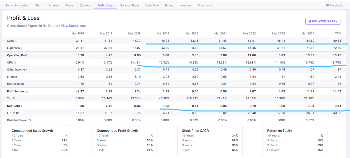Switch to the Chart tab
The height and width of the screenshot is (158, 350).
[x=39, y=5]
